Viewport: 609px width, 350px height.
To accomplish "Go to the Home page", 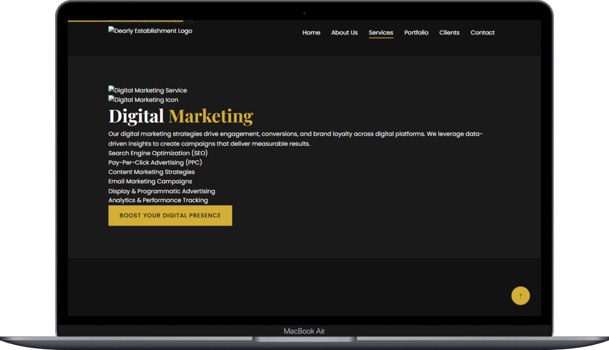I will [311, 33].
